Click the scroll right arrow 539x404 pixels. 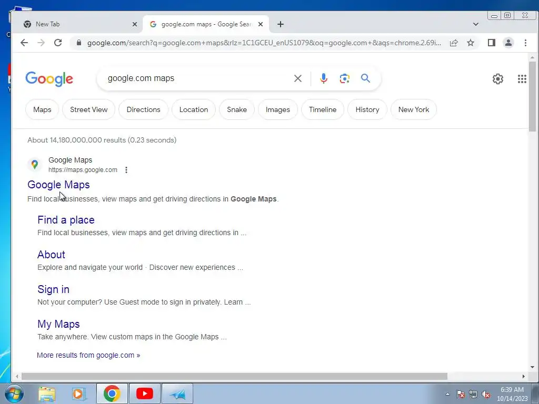524,377
